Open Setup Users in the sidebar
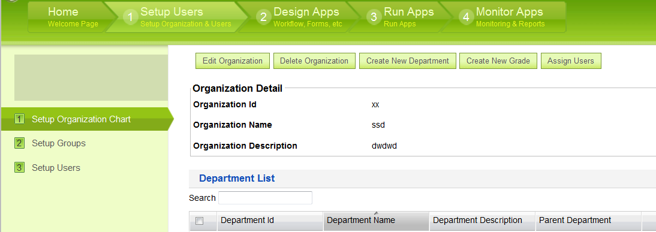The width and height of the screenshot is (656, 232). 56,168
